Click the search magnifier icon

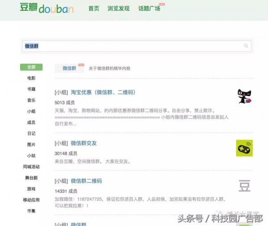click(x=246, y=46)
